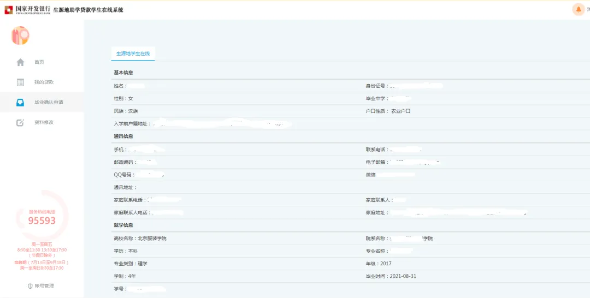590x298 pixels.
Task: Open the 资料修改 menu item
Action: click(44, 122)
